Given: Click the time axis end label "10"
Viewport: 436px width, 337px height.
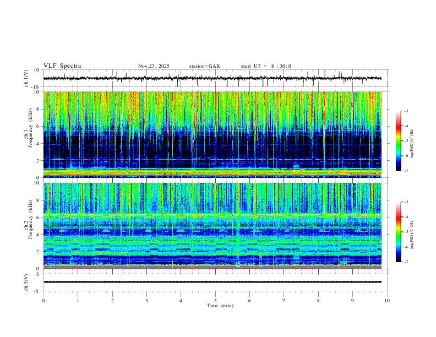Looking at the screenshot, I should (387, 301).
